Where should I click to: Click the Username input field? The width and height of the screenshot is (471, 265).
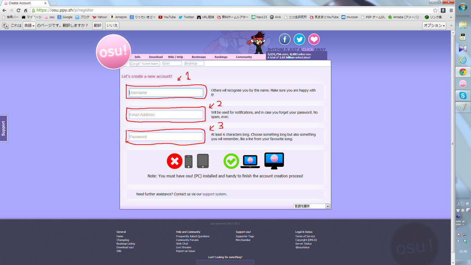point(166,92)
